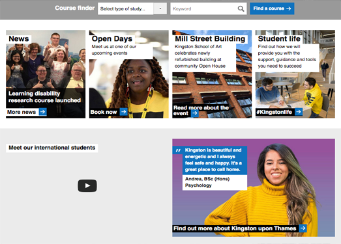Screen dimensions: 341x244
Task: Open the #Kingstonlife link
Action: pos(274,112)
